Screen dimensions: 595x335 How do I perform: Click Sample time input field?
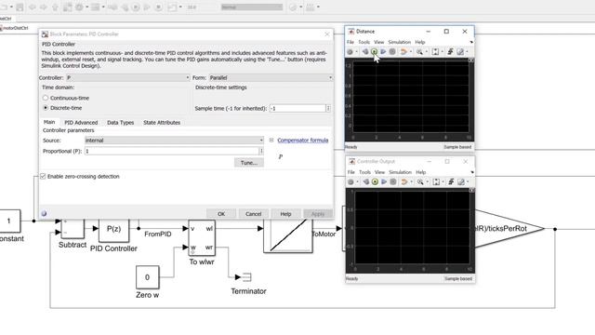click(297, 108)
